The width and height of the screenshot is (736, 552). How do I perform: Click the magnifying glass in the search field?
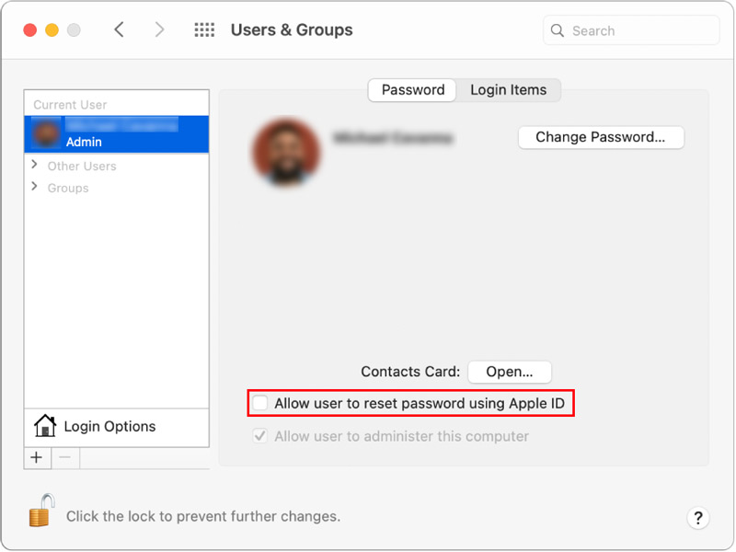[x=558, y=30]
